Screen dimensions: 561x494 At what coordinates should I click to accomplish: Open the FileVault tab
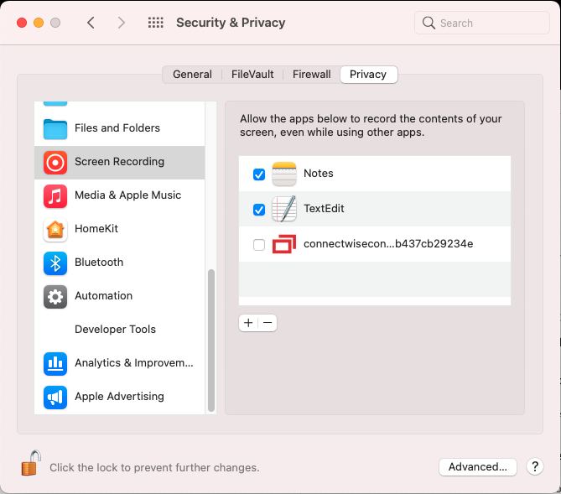pyautogui.click(x=252, y=75)
